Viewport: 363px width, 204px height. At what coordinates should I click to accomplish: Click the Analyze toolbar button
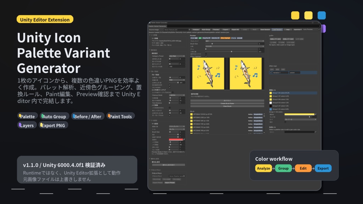tap(196, 30)
